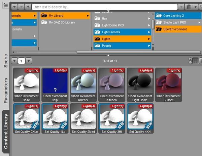This screenshot has width=202, height=156.
Task: Select the !UberEnvironment Kitchen preset
Action: (x=112, y=85)
